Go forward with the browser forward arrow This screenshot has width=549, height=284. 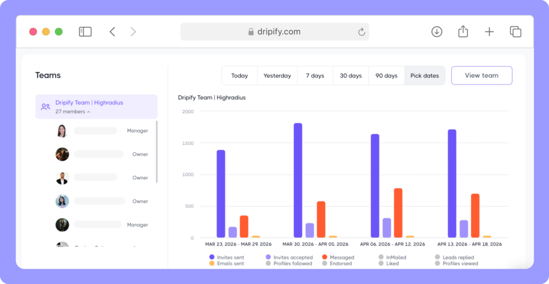[x=133, y=32]
